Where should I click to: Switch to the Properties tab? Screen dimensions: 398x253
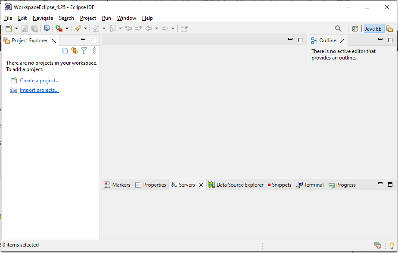tap(151, 185)
